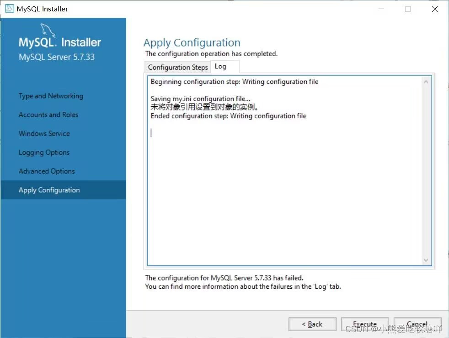
Task: Click 'Beginning configuration step: Writing configuration file'
Action: (235, 82)
